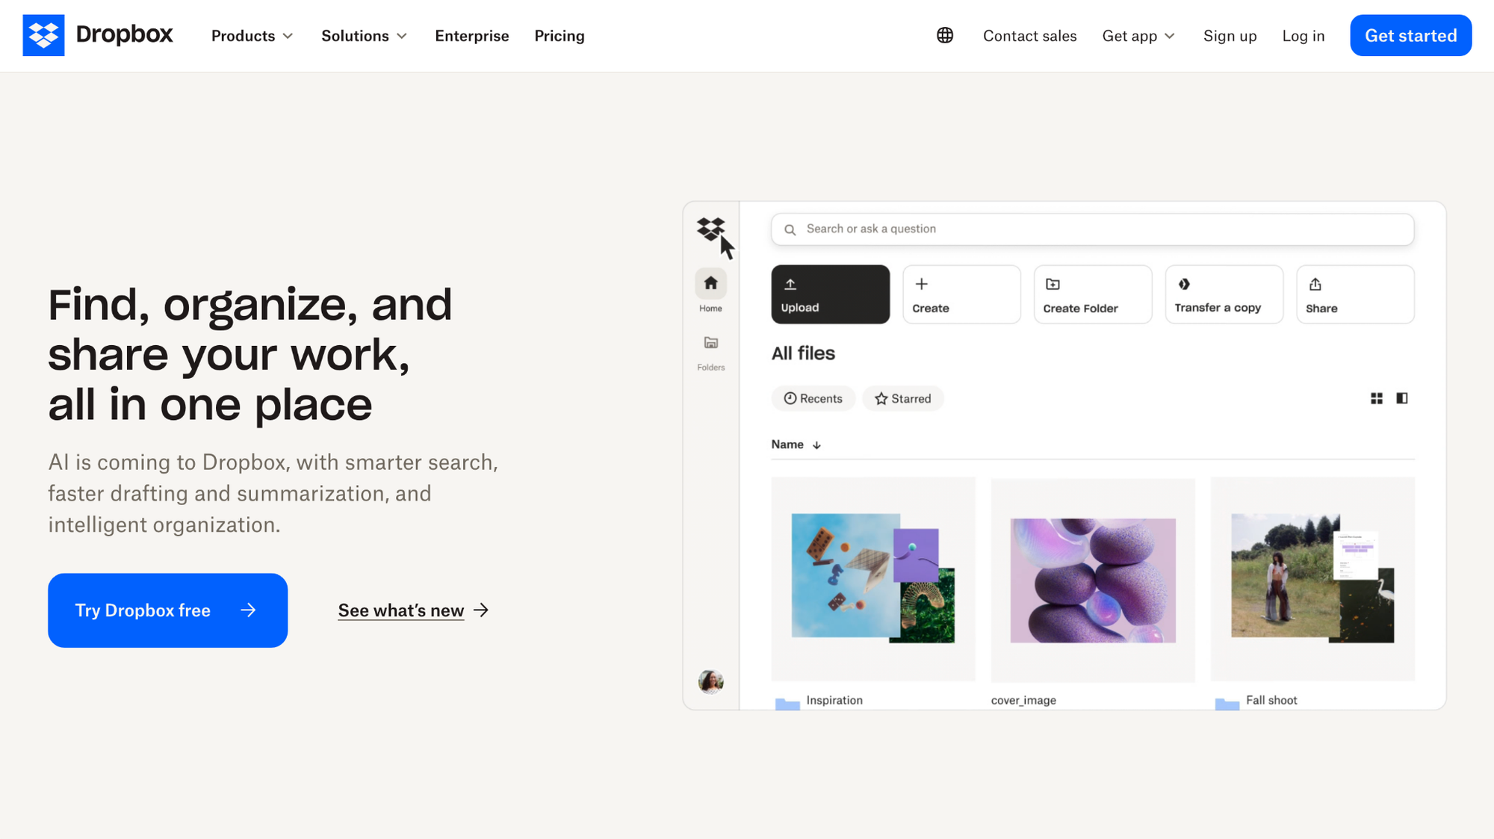Click Try Dropbox free button
This screenshot has width=1494, height=839.
tap(167, 610)
